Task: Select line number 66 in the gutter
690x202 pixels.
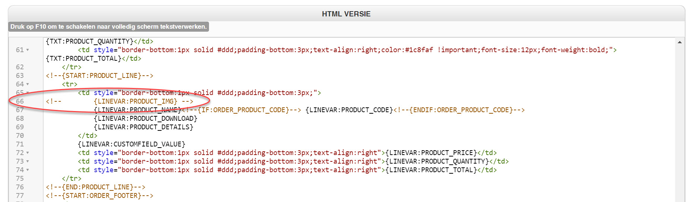Action: (x=20, y=101)
